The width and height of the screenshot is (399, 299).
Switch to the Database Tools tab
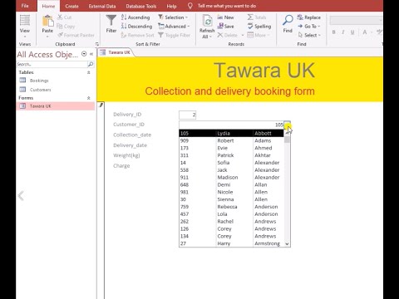pos(141,6)
